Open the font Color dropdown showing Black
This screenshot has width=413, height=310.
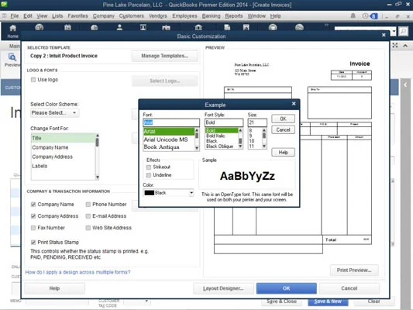pyautogui.click(x=191, y=193)
